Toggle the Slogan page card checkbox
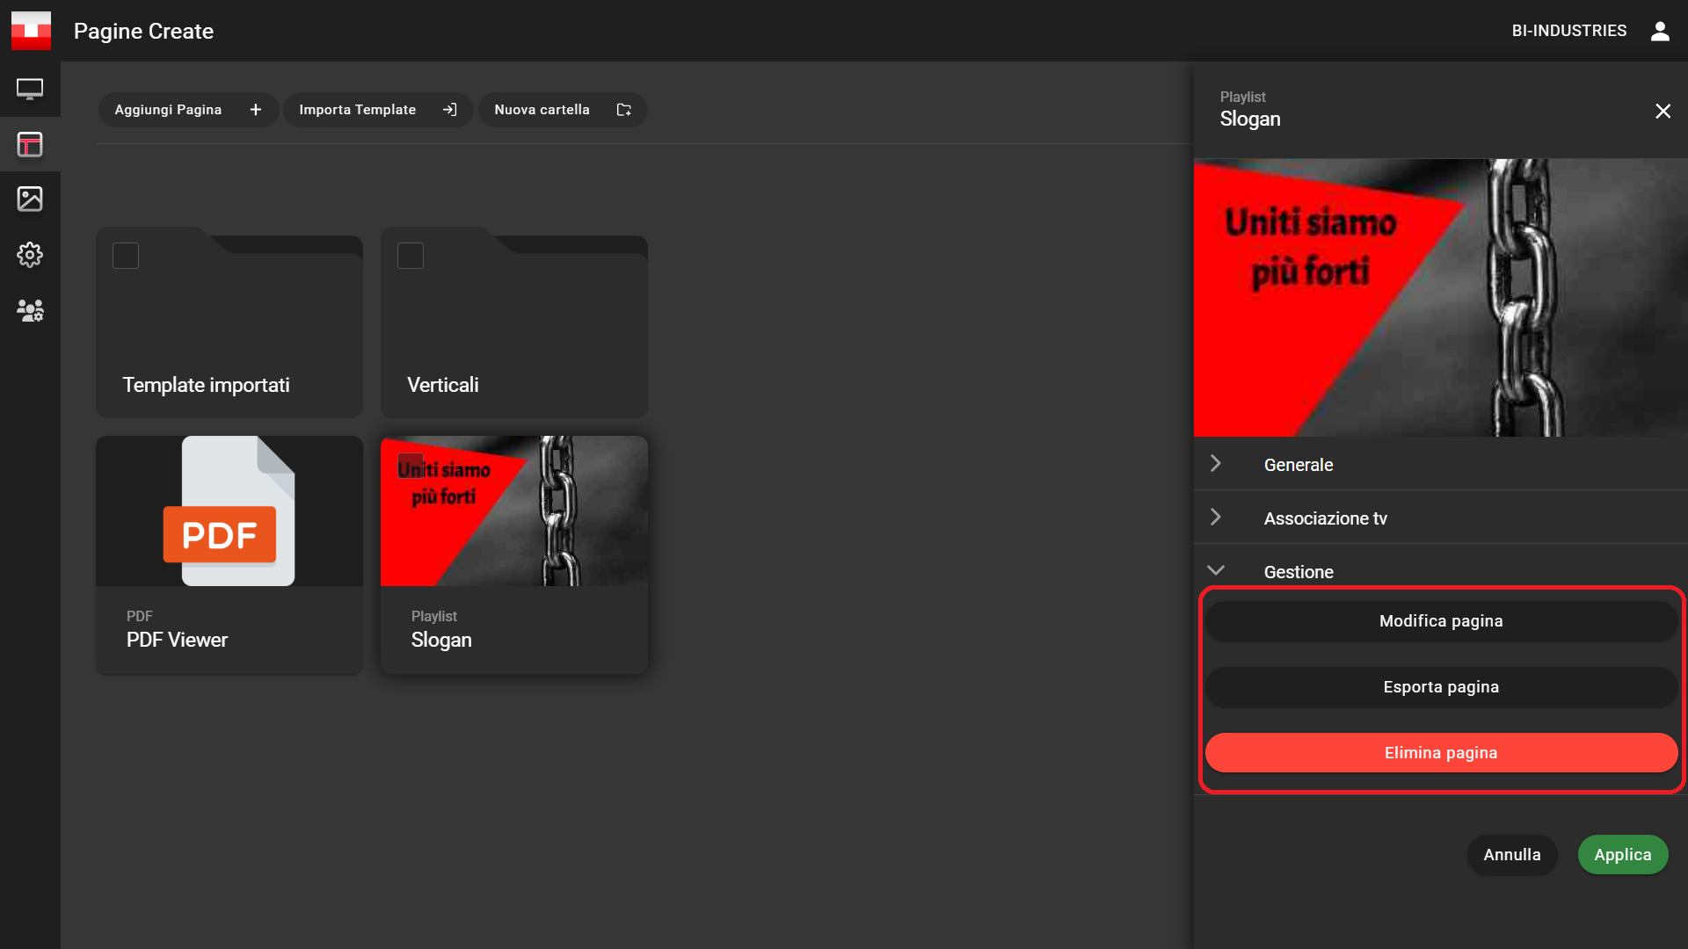 coord(411,466)
